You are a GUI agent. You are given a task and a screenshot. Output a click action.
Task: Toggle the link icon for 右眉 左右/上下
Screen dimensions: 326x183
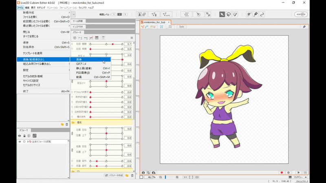tap(73, 150)
